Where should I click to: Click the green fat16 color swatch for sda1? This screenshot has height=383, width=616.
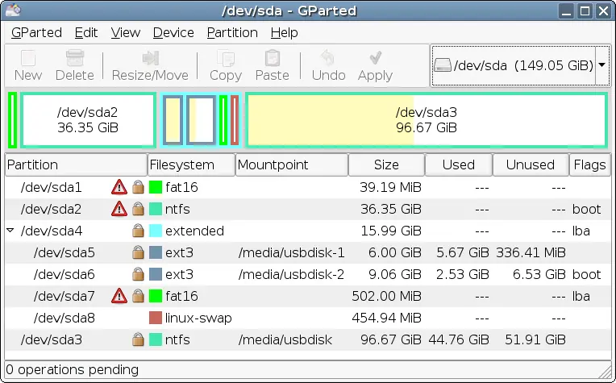(x=156, y=187)
